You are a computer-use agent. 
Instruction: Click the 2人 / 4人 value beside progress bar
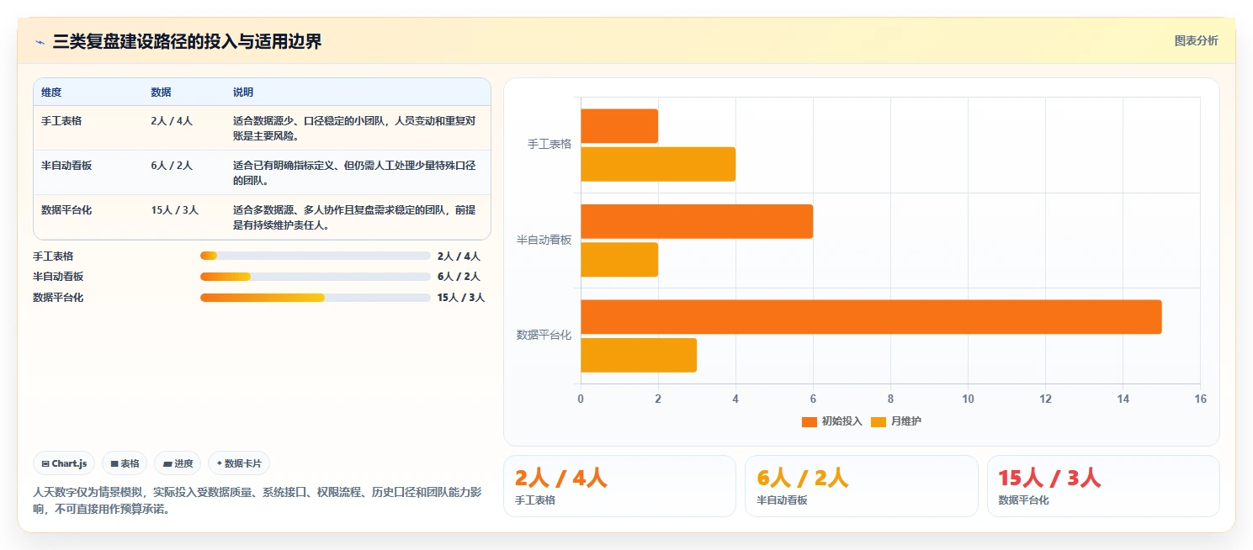[459, 256]
